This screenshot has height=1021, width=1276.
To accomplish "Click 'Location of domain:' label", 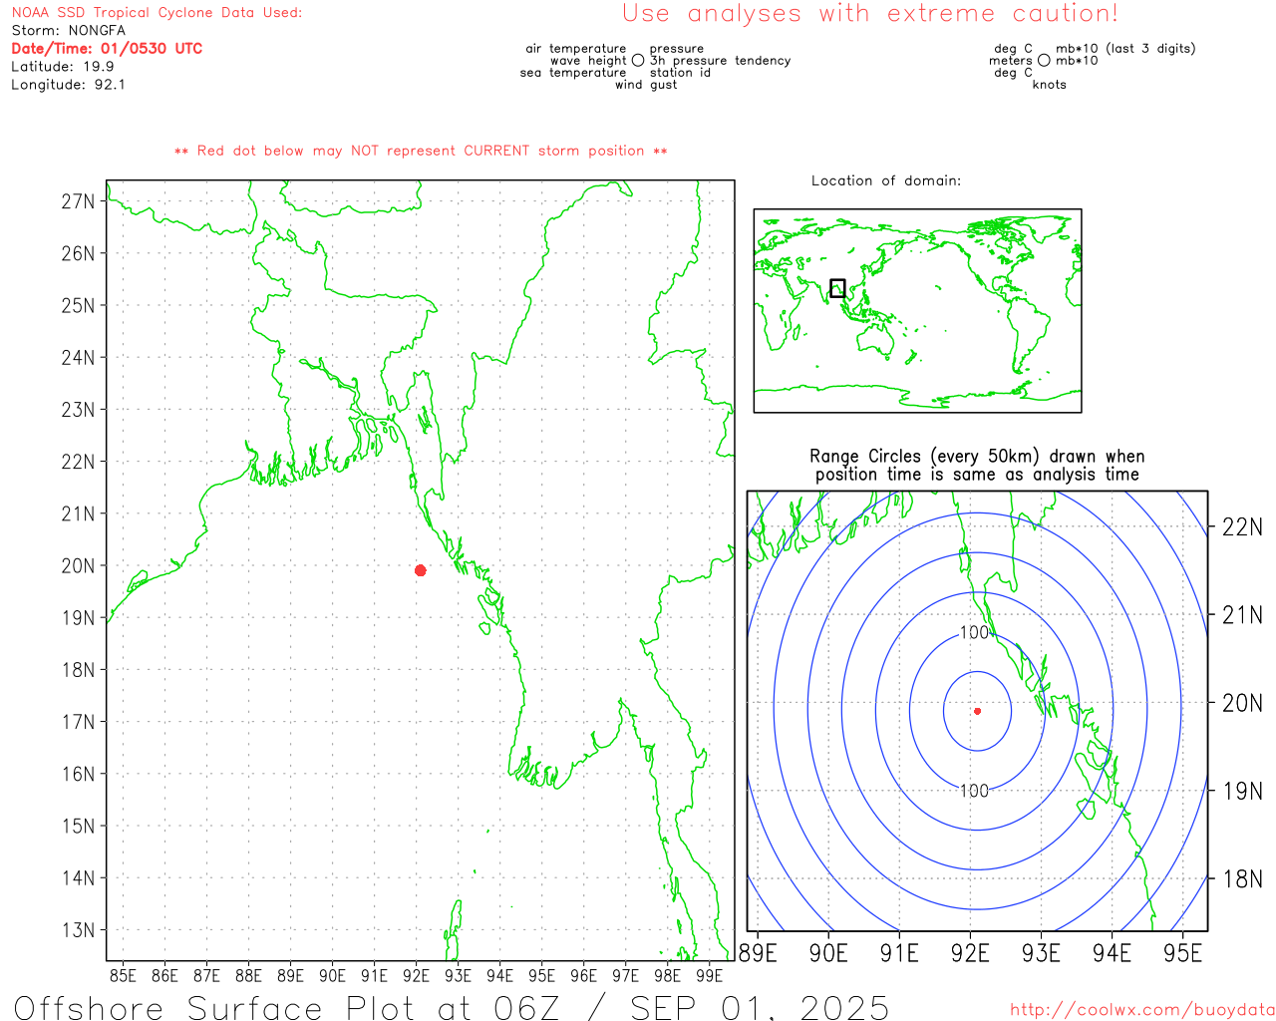I will click(886, 180).
